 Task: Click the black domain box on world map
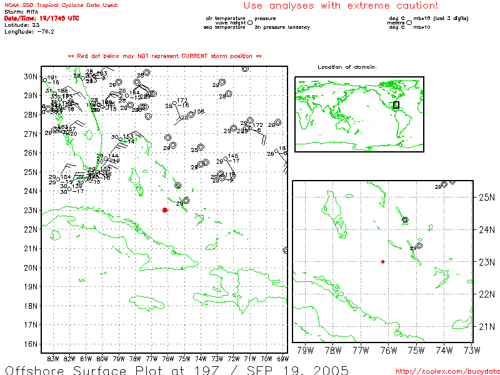[396, 105]
